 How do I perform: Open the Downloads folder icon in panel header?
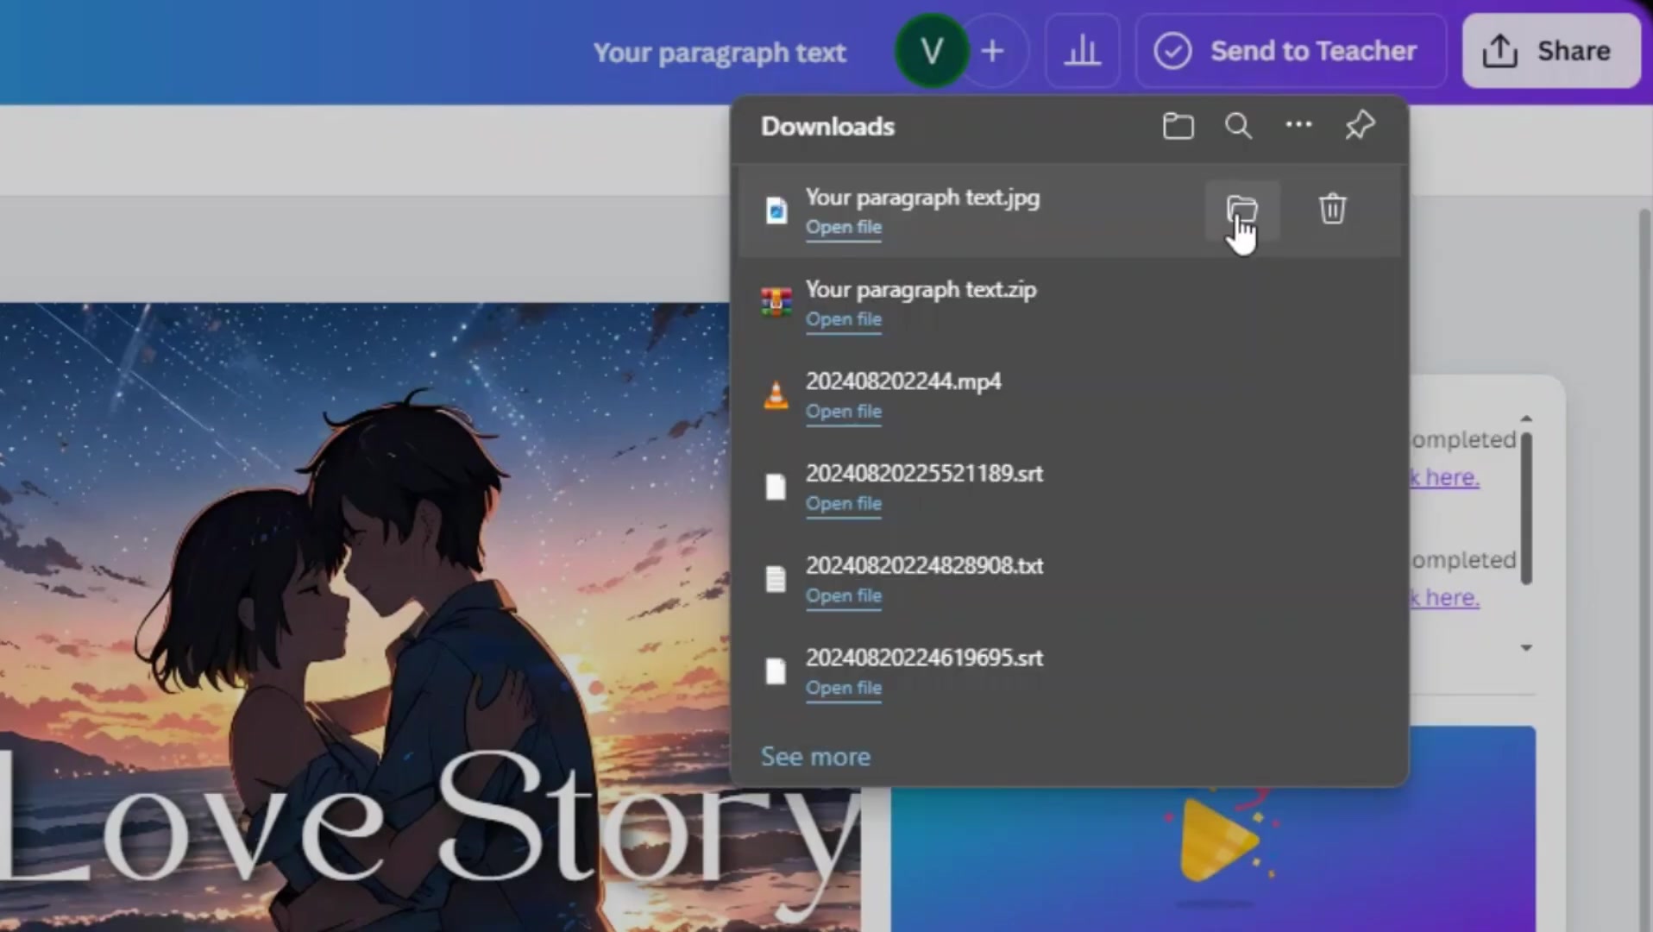[x=1178, y=126]
